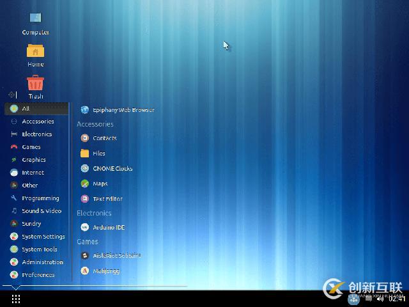Select the Programming category
The image size is (409, 307).
[x=40, y=198]
